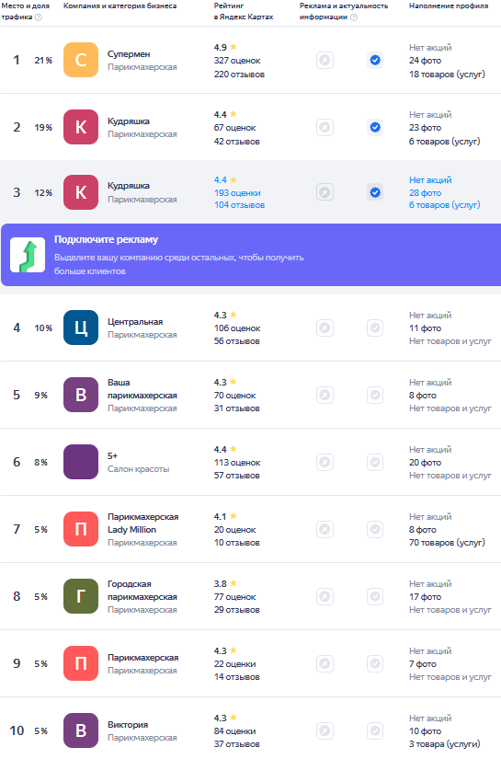Click the help icon next to Реклама и актуальность информации
This screenshot has height=759, width=501.
coord(354,17)
